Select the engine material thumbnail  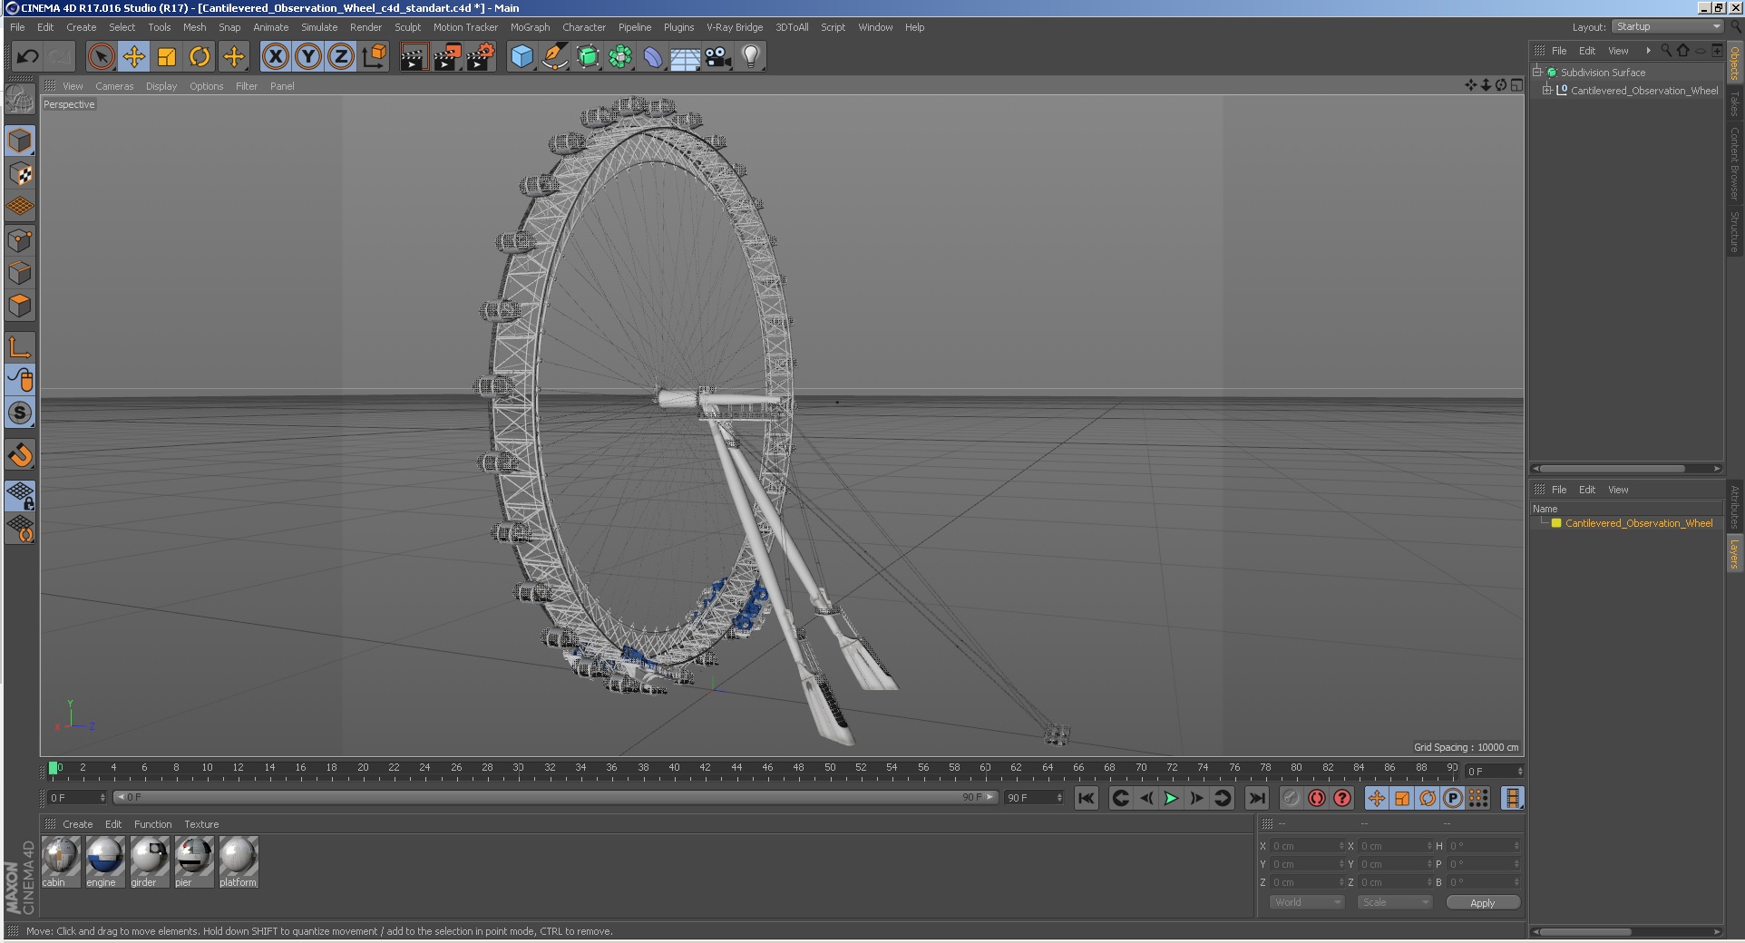104,862
